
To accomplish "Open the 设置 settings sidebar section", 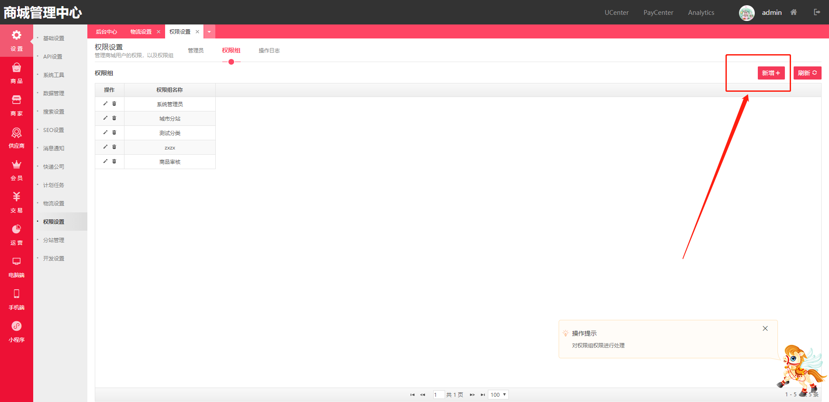I will coord(17,41).
